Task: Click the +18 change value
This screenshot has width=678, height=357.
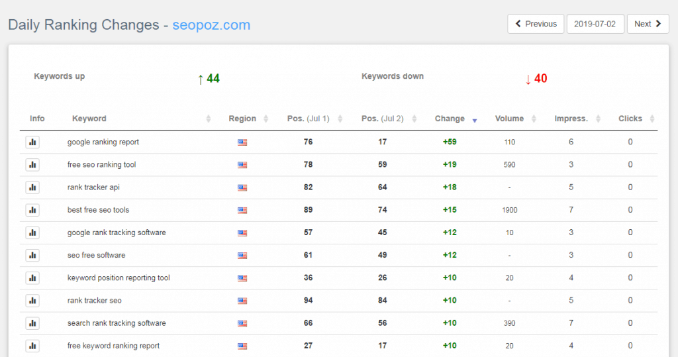Action: [x=450, y=187]
